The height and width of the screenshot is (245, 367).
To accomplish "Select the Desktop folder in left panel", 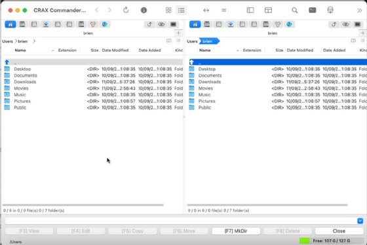I will (x=93, y=69).
